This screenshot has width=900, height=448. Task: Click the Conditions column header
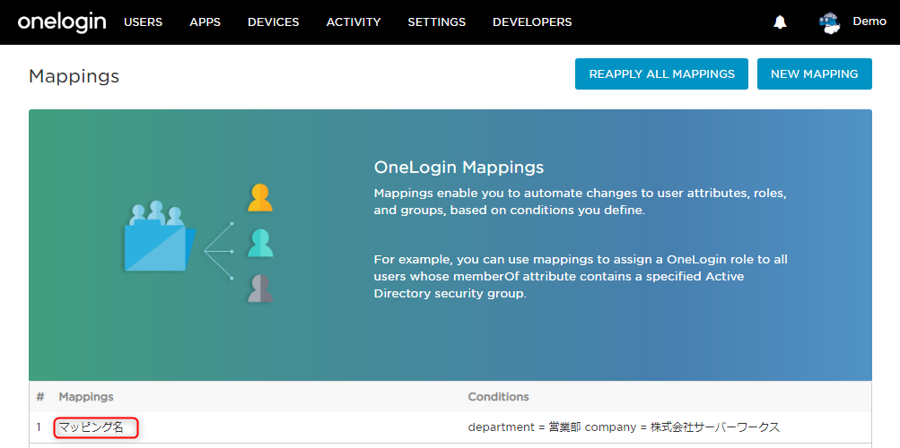498,397
